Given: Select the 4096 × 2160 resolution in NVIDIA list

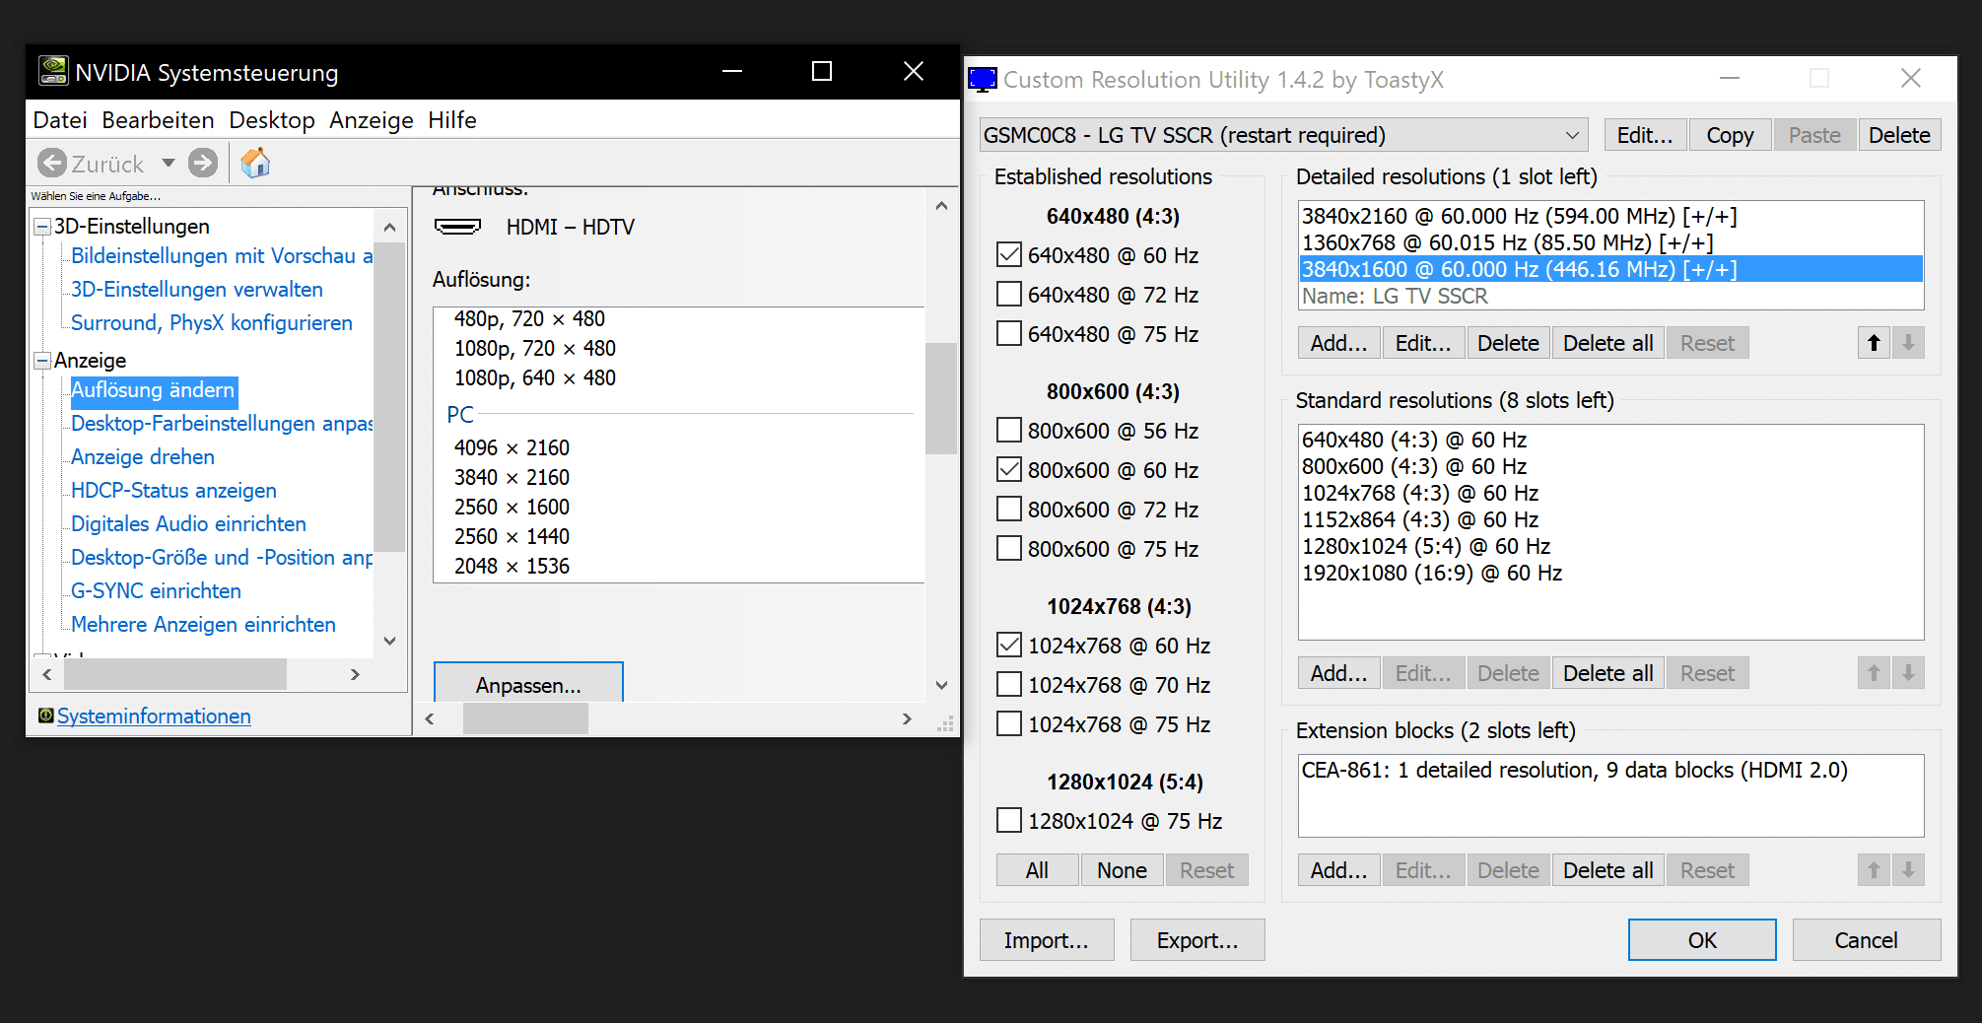Looking at the screenshot, I should (x=512, y=447).
